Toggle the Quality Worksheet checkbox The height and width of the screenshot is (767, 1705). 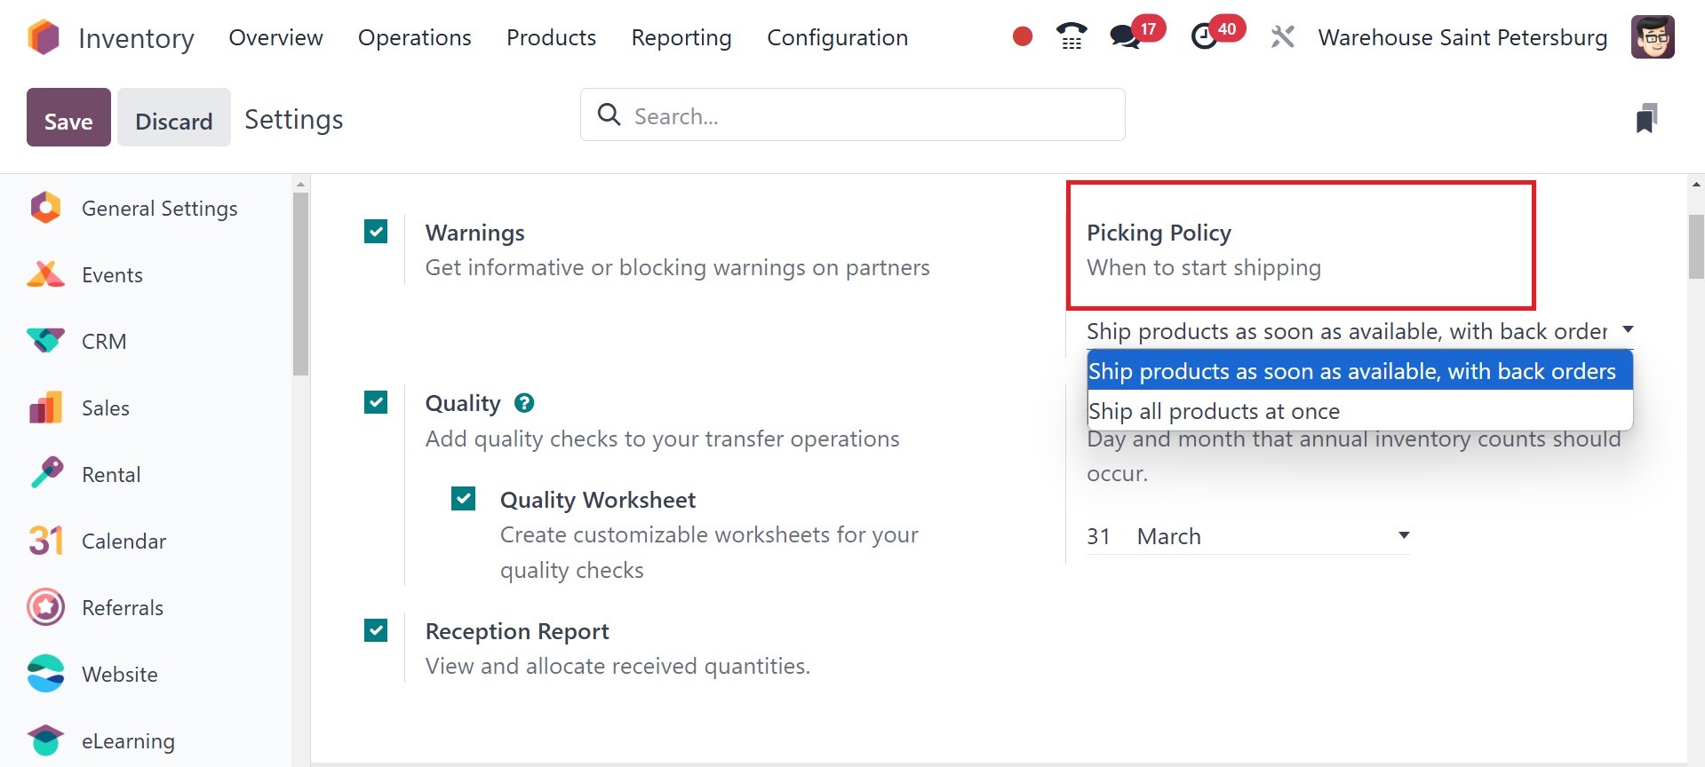point(463,499)
